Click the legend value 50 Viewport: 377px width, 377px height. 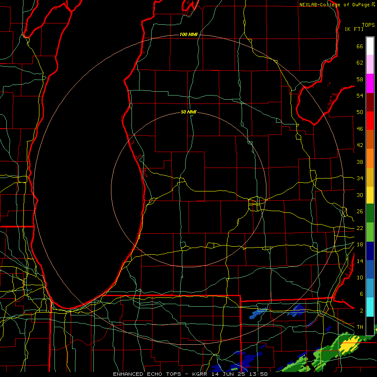(360, 112)
